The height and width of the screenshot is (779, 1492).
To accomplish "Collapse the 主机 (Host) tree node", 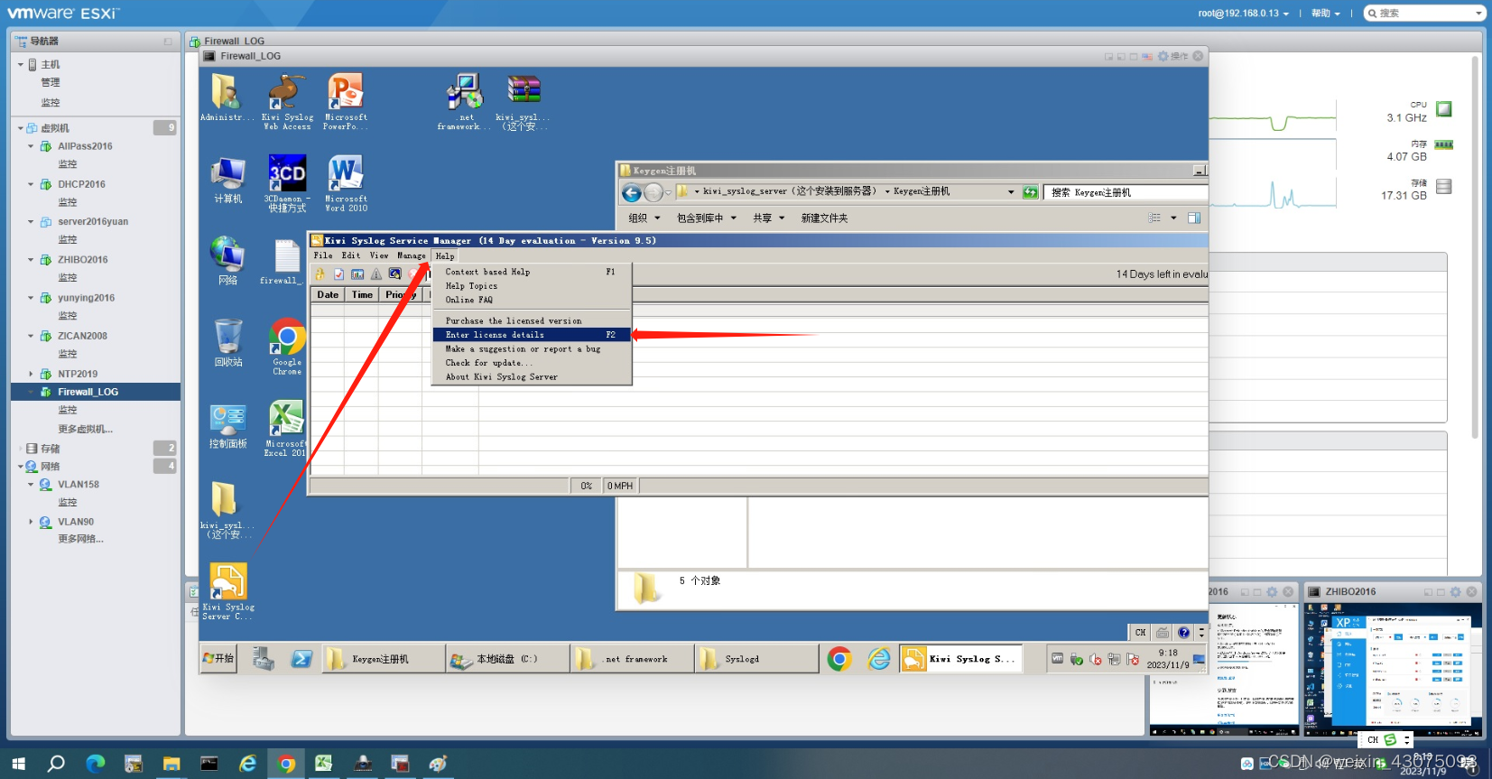I will [x=21, y=65].
